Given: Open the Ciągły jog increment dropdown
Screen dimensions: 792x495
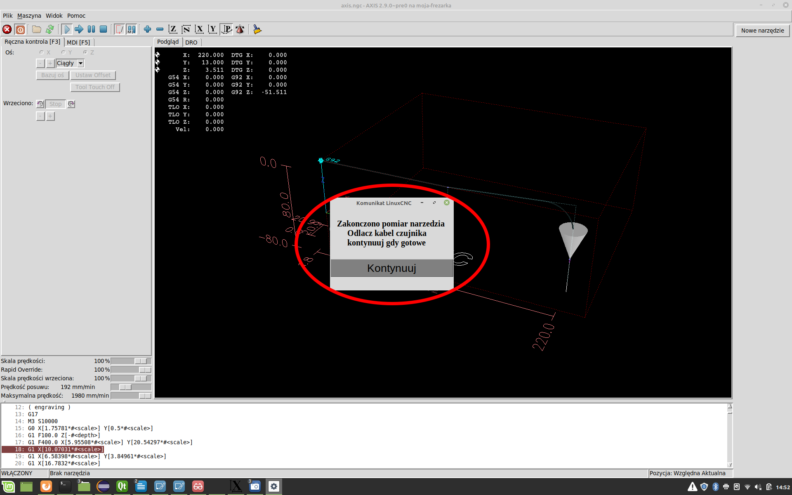Looking at the screenshot, I should click(81, 63).
